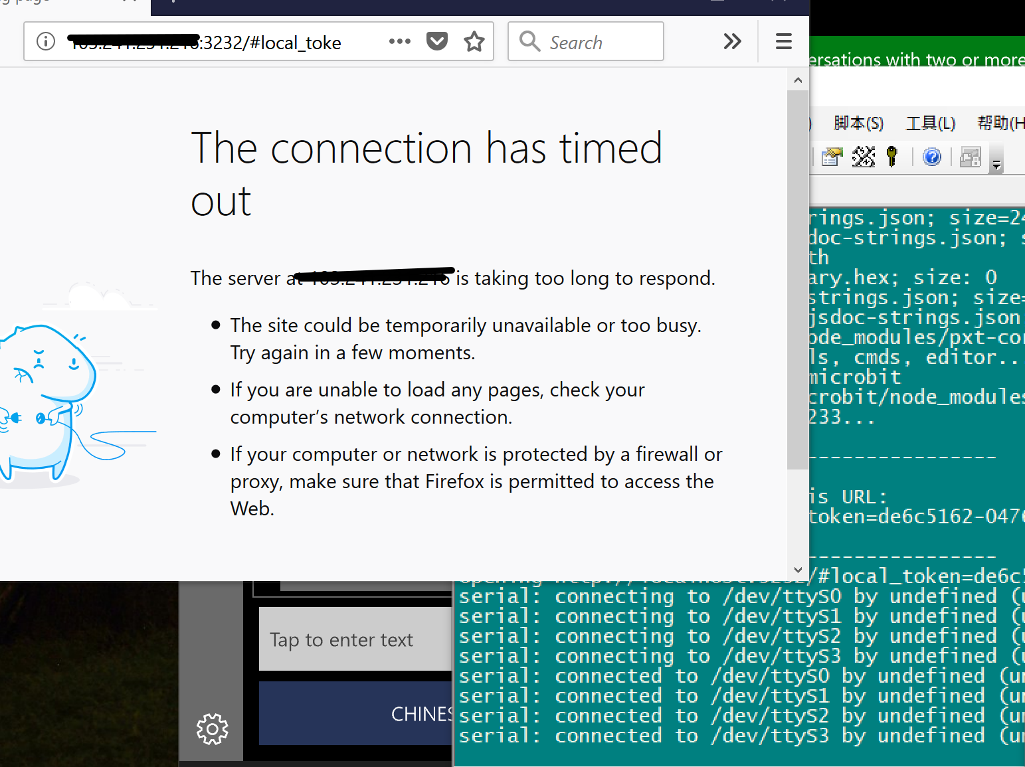The width and height of the screenshot is (1025, 767).
Task: Click the site information icon in the address bar
Action: coord(46,41)
